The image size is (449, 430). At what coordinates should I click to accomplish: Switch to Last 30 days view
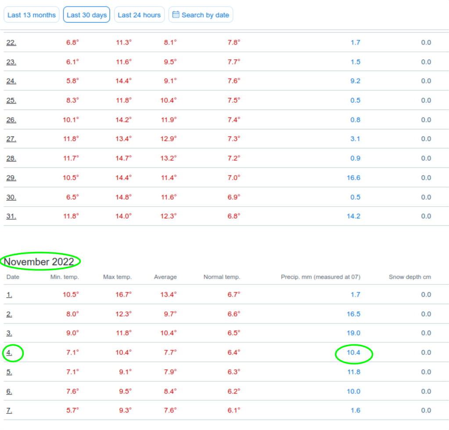click(86, 15)
